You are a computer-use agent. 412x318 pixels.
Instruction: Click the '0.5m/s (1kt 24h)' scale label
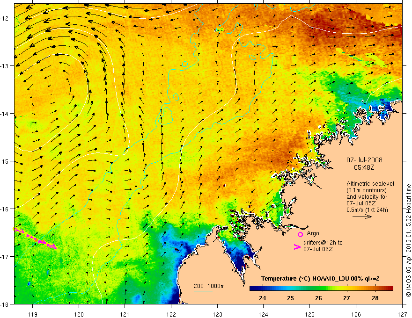(367, 210)
